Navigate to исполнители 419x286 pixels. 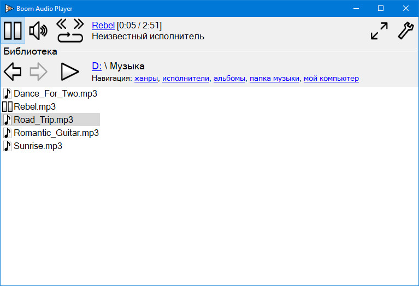(186, 79)
